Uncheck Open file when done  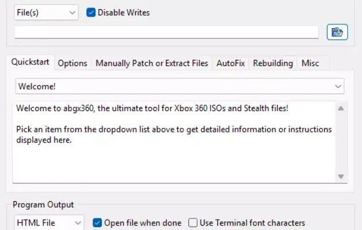pos(97,223)
